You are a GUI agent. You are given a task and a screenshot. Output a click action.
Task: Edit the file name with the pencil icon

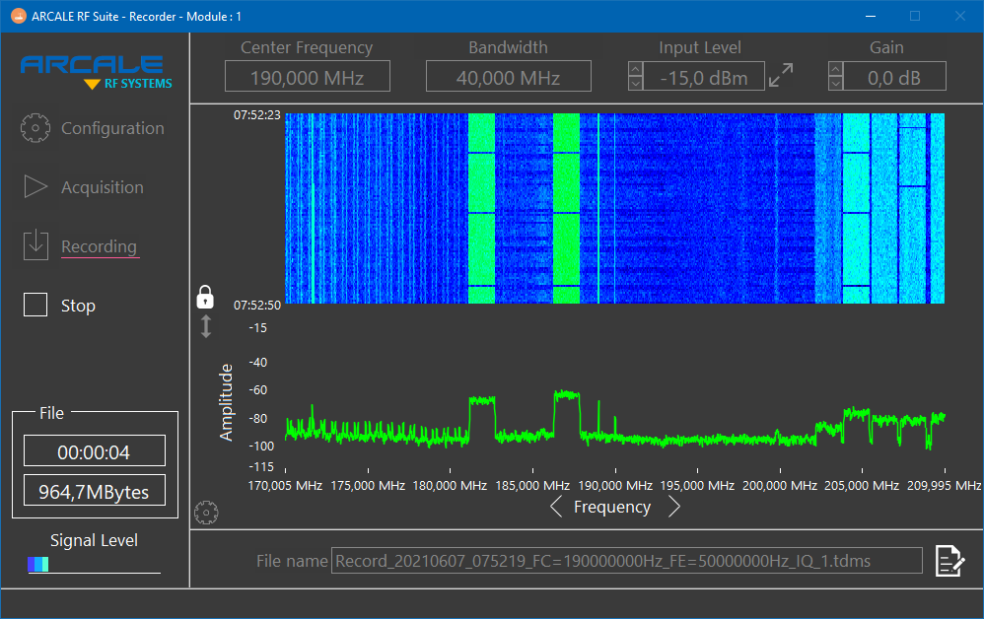(x=949, y=560)
